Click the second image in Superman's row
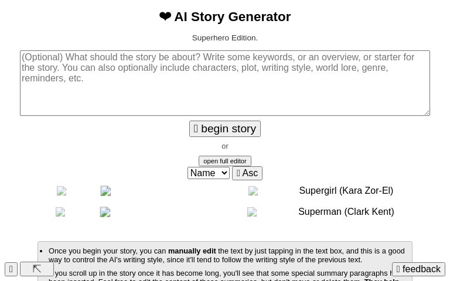Image resolution: width=450 pixels, height=281 pixels. pos(105,212)
